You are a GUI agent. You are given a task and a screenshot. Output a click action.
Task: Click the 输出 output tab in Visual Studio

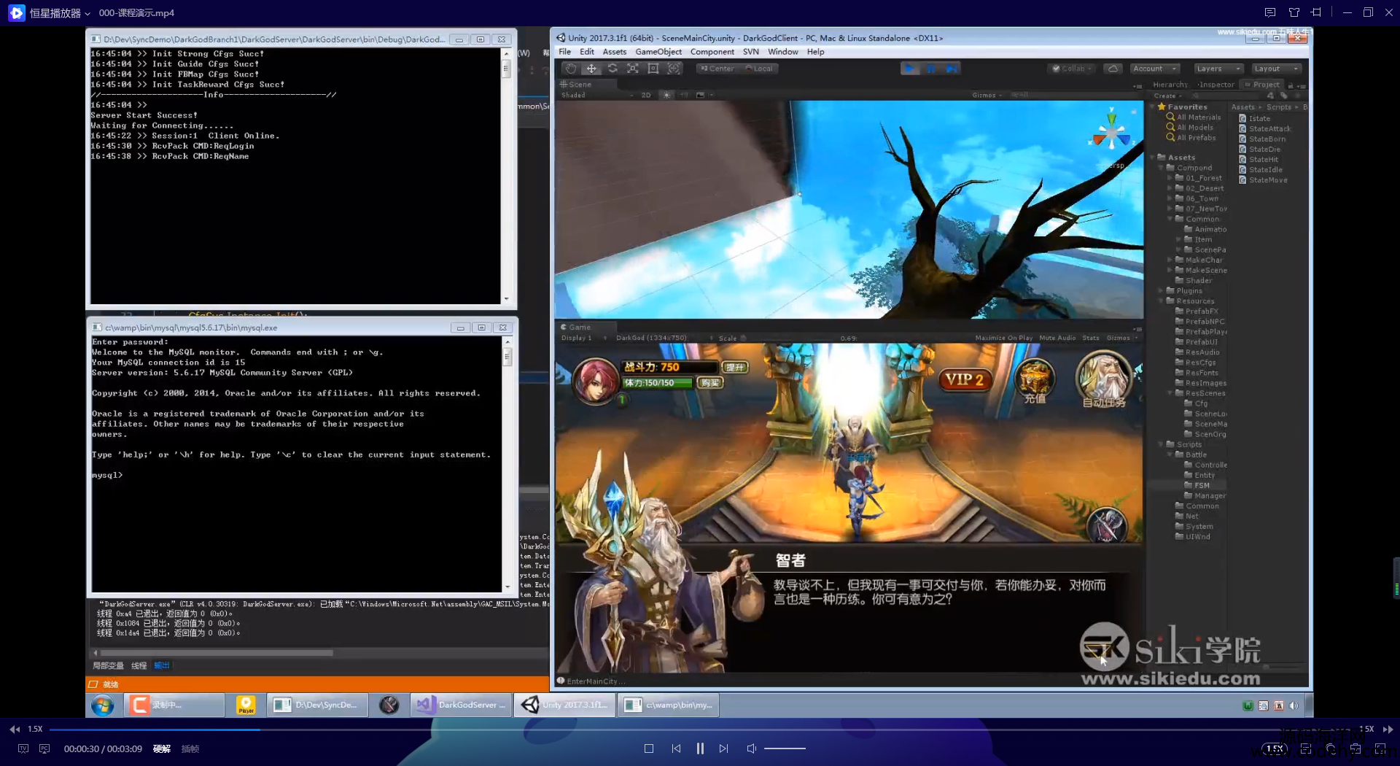(x=162, y=666)
